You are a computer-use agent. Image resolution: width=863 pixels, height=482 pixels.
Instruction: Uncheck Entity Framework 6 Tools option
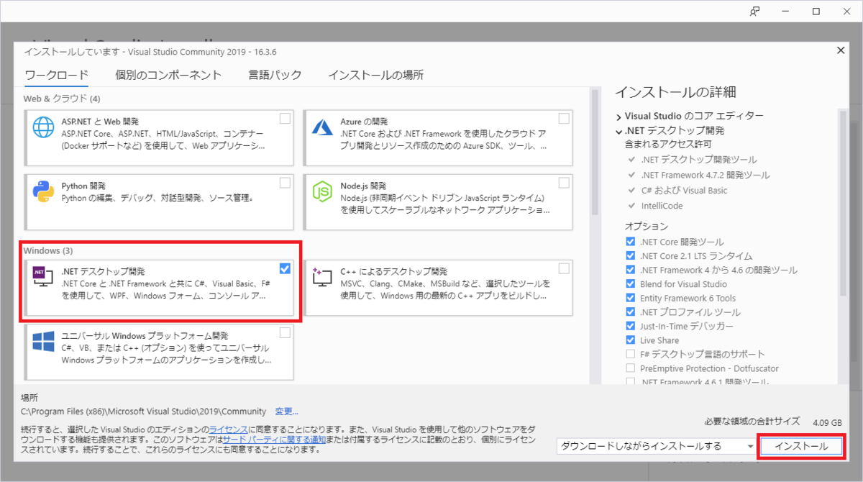pos(631,298)
